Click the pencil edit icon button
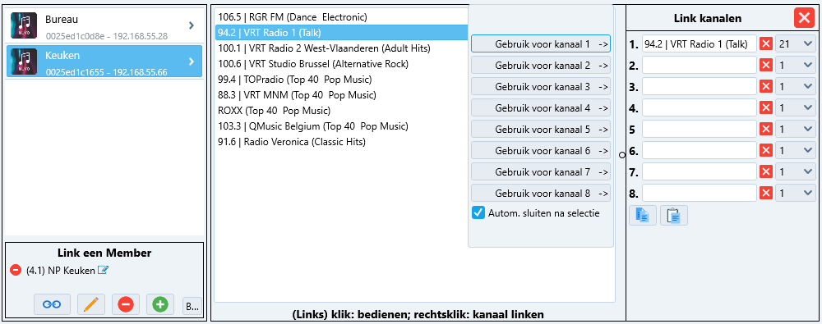This screenshot has height=324, width=822. point(90,304)
